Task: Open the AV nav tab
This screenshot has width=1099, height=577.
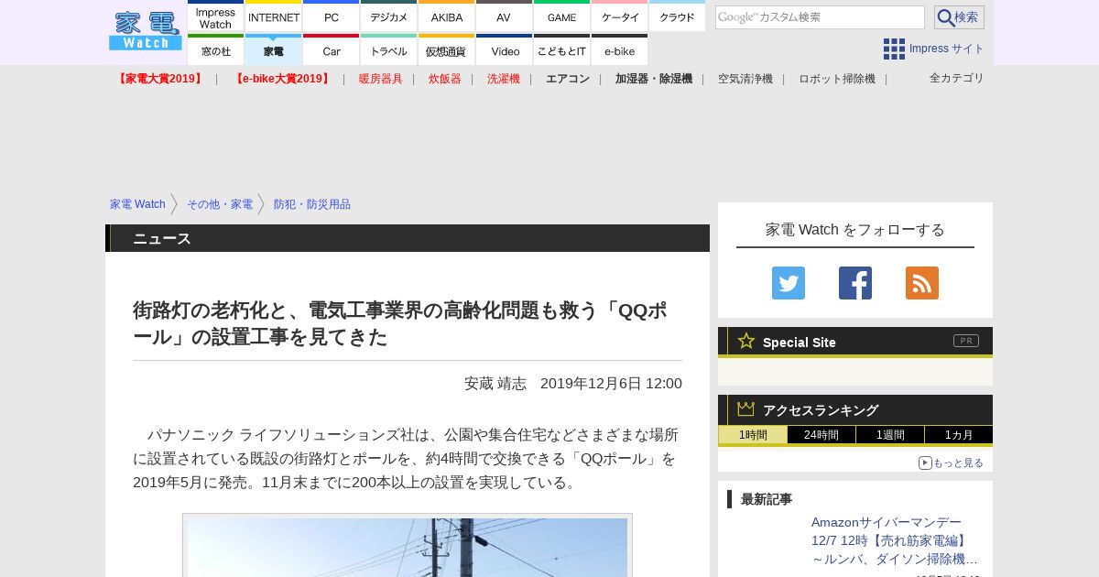Action: [x=505, y=16]
